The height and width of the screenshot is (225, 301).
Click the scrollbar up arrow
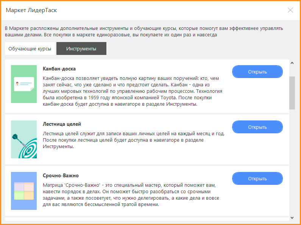click(x=292, y=63)
